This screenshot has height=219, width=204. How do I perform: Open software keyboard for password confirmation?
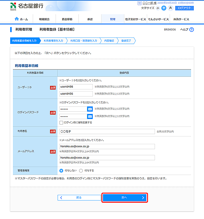pyautogui.click(x=90, y=116)
